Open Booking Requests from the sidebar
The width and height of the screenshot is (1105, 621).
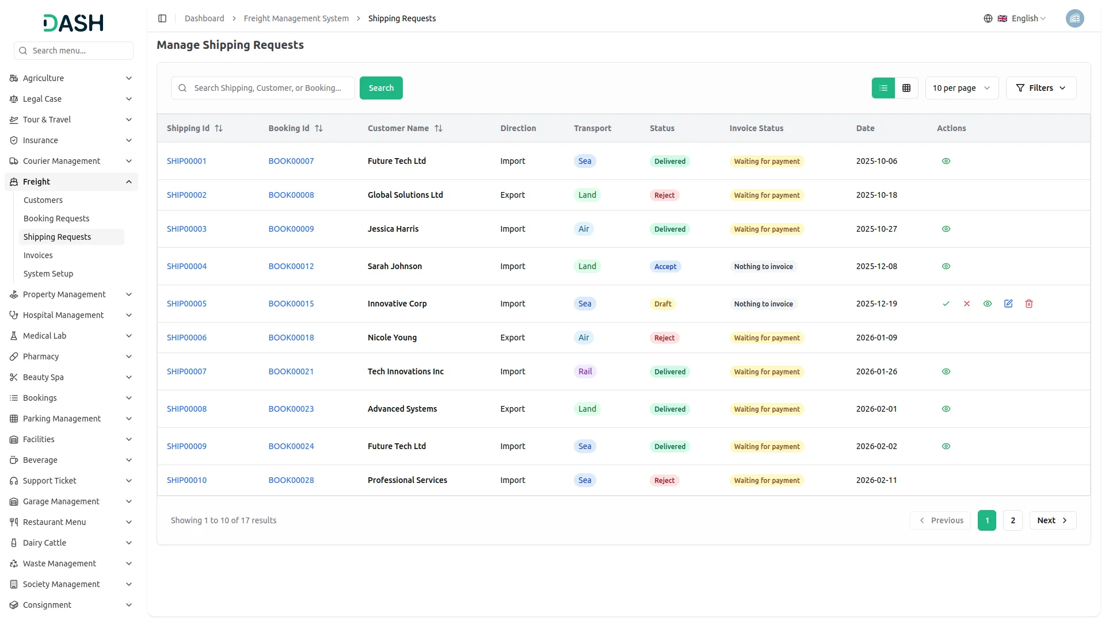(56, 218)
